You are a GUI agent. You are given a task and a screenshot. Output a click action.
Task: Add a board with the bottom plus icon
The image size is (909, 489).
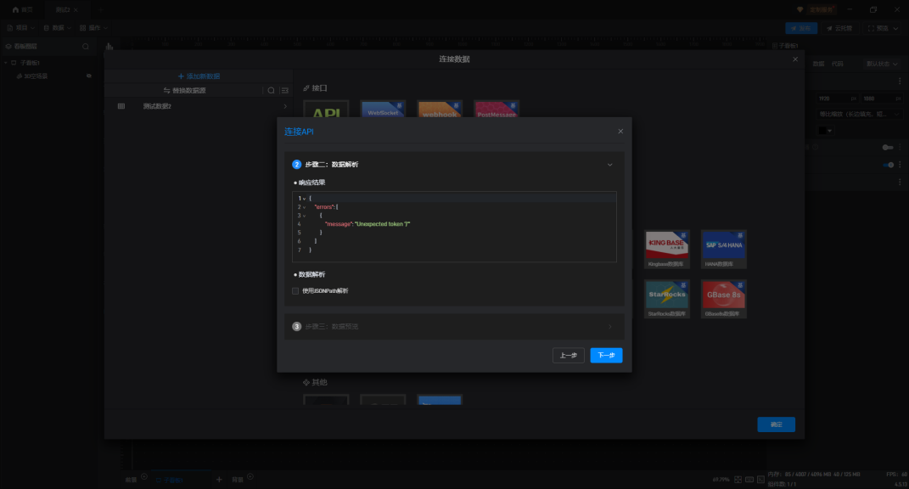219,480
